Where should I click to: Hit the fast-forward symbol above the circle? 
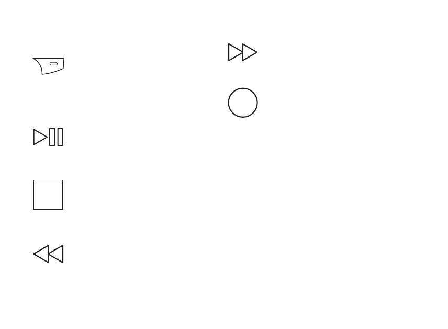tap(243, 52)
